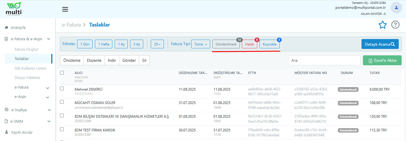Open the help question mark icon
The image size is (406, 141).
tap(395, 25)
